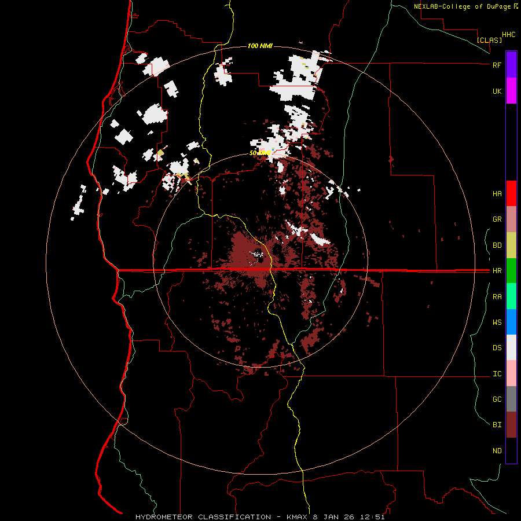Click the DS legend label
This screenshot has height=521, width=521.
pyautogui.click(x=497, y=348)
